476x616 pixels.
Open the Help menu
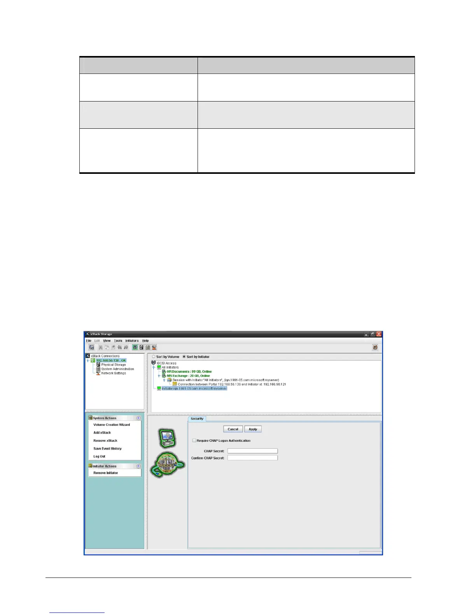click(145, 341)
